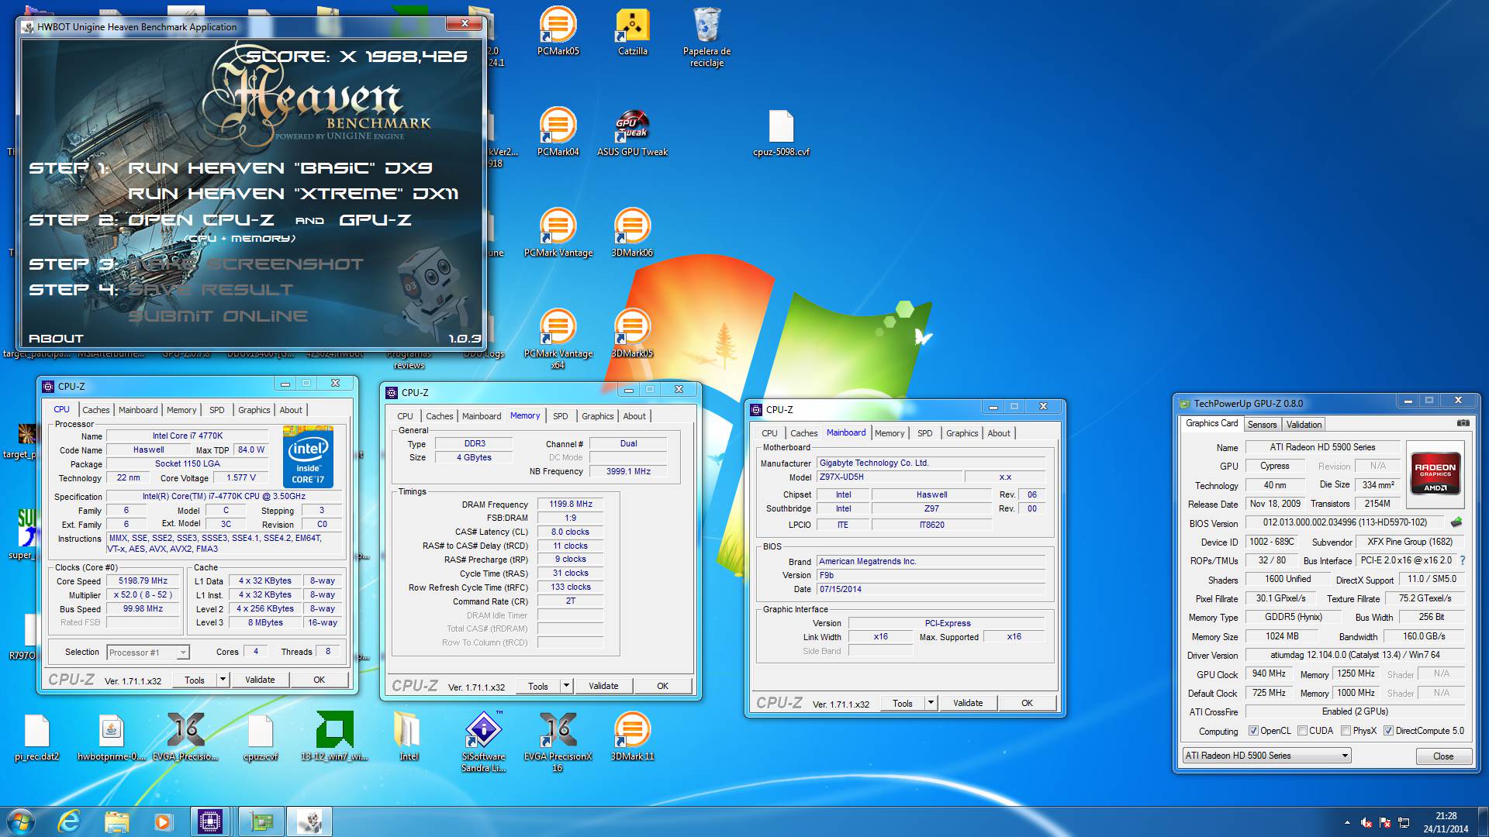Switch to GPU-Z taskbar button
The width and height of the screenshot is (1489, 837).
coord(261,821)
